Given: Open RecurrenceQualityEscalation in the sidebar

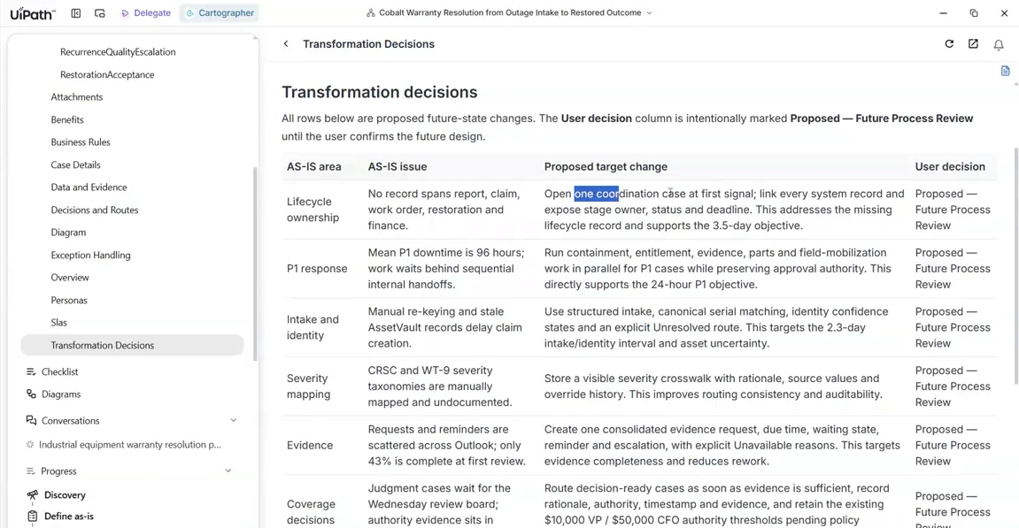Looking at the screenshot, I should (118, 52).
